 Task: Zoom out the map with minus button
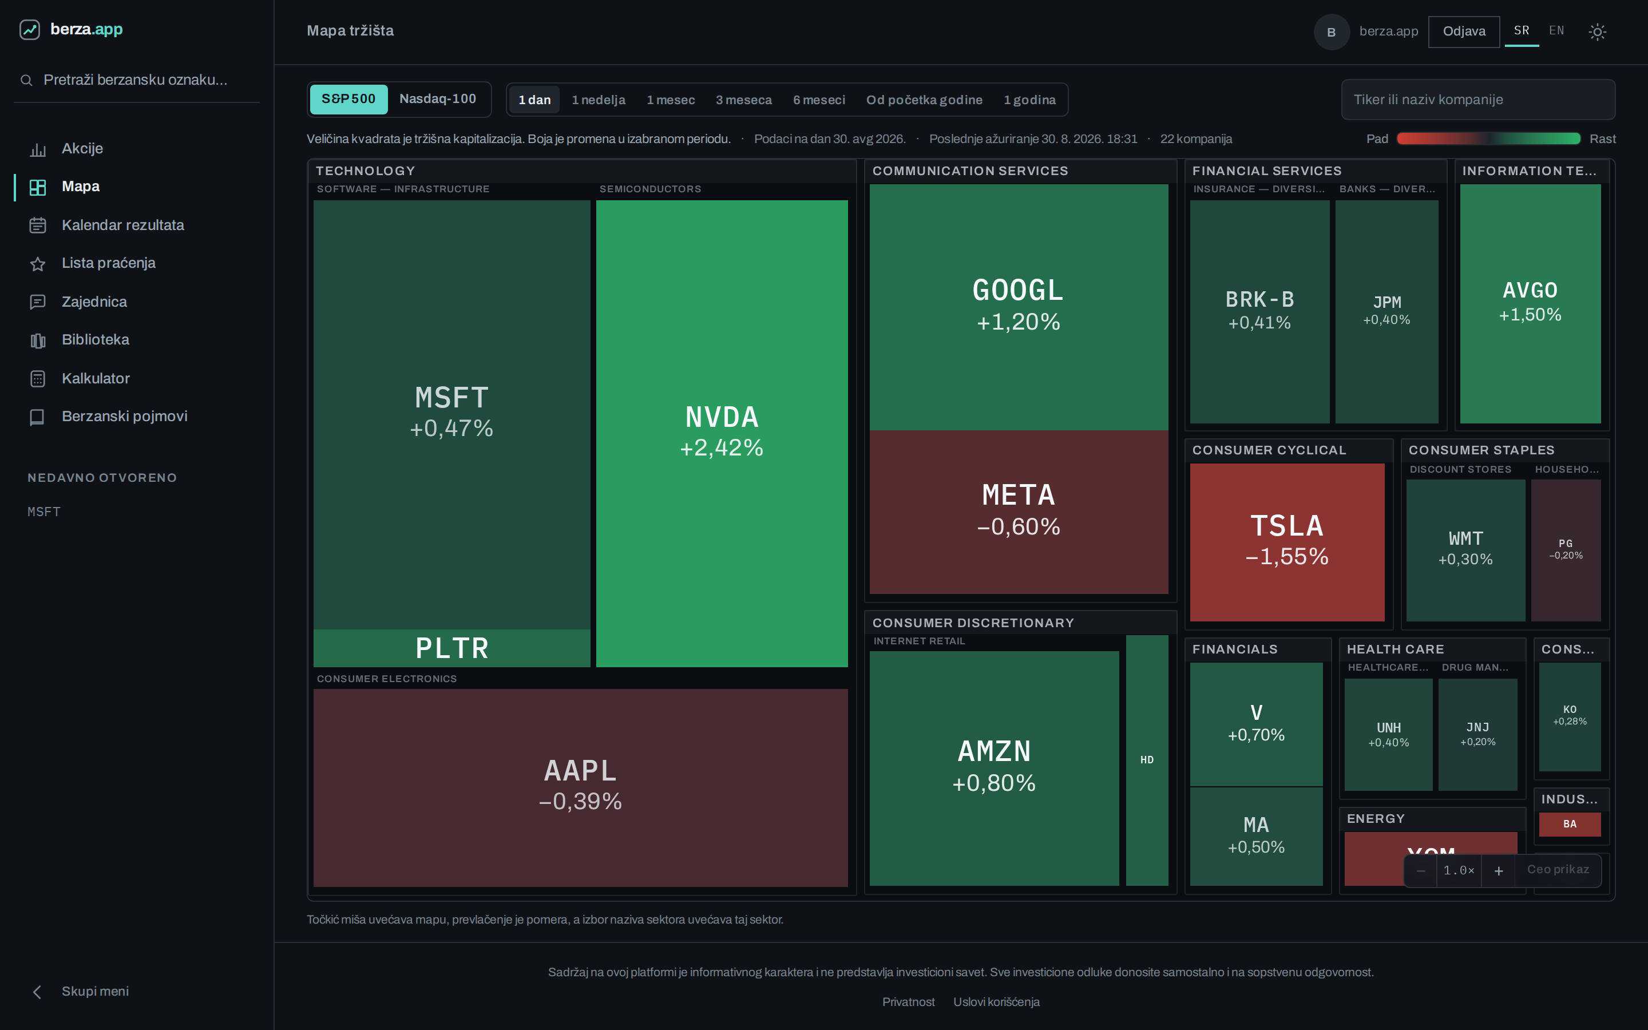[1421, 870]
